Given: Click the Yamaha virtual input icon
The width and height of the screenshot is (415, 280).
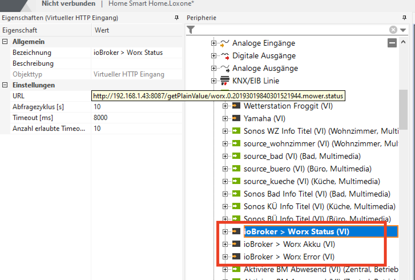Looking at the screenshot, I should (x=236, y=118).
